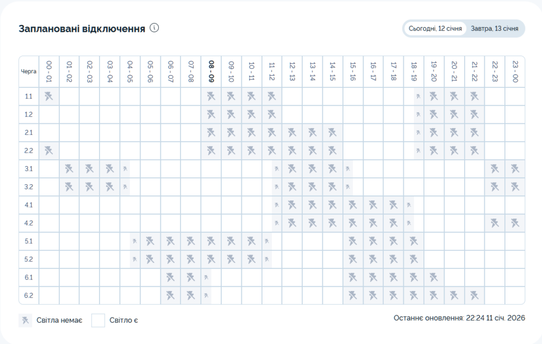Click queue 3.2 row label

click(29, 187)
